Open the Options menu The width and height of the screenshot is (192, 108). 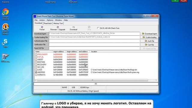50,20
